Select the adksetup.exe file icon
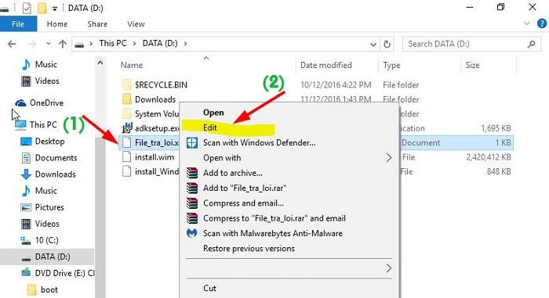This screenshot has height=298, width=549. (x=127, y=128)
